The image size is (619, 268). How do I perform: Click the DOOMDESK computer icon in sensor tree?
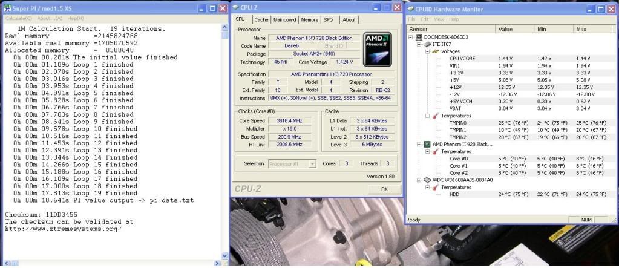click(419, 37)
